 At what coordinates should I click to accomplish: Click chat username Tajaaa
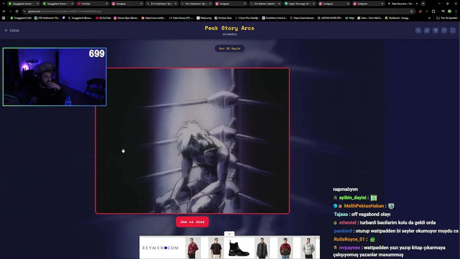[x=341, y=214]
